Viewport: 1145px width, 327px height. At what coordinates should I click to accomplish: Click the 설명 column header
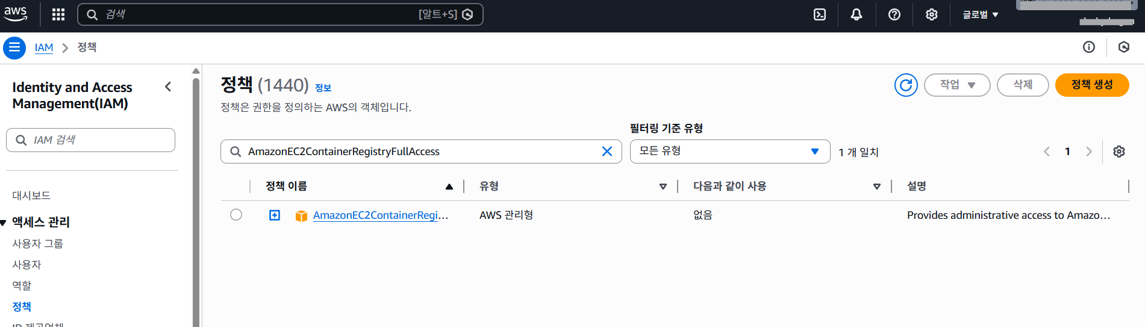coord(917,186)
